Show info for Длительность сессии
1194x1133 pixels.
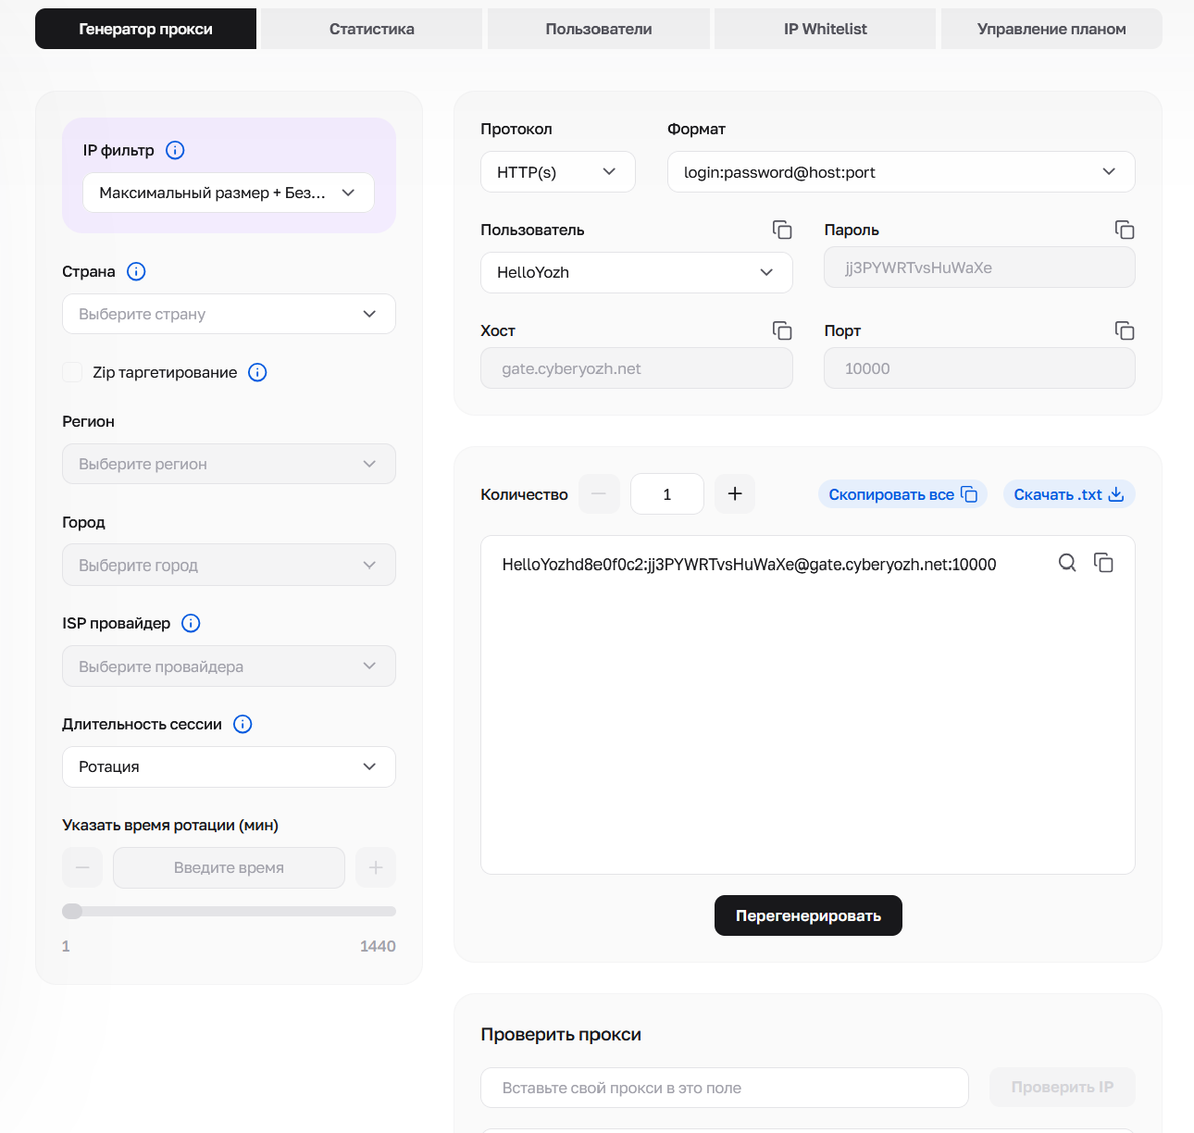243,724
